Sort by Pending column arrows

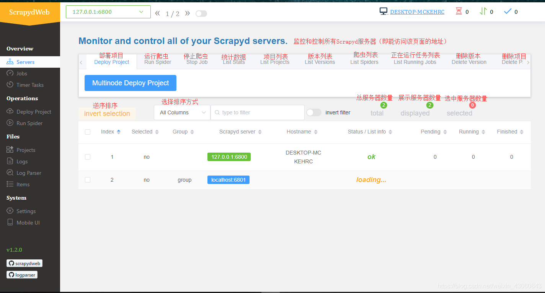pos(445,132)
